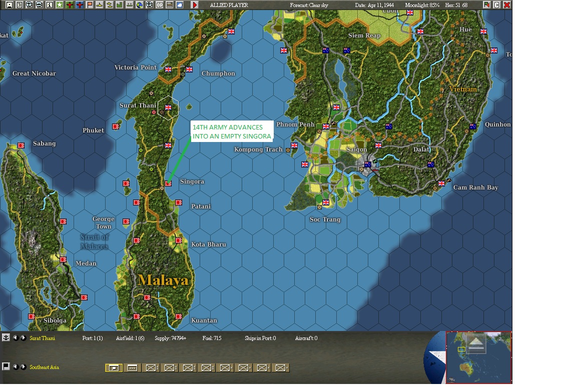Click the 'C' button in the top-right toolbar
Viewport: 569px width, 387px height.
(497, 4)
